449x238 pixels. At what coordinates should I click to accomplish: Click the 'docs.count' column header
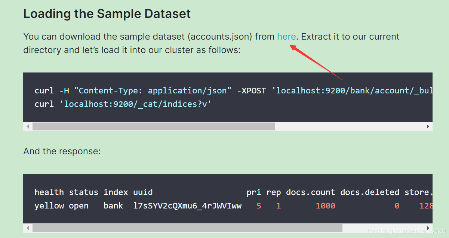[x=311, y=192]
